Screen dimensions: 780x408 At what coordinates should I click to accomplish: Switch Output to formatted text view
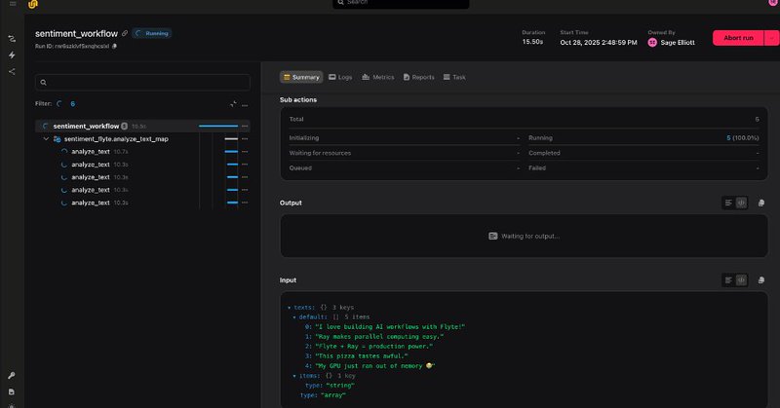(x=728, y=203)
